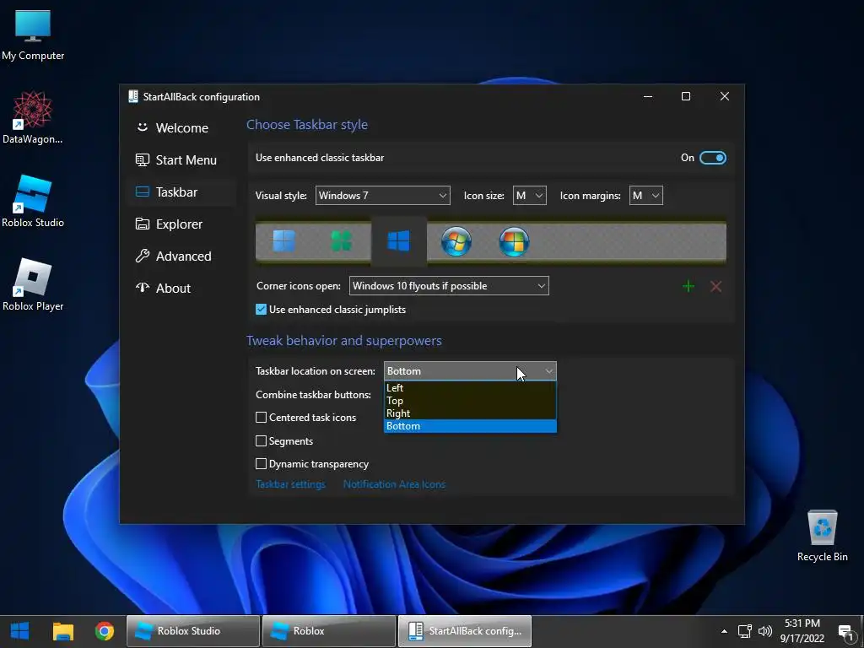Enable Dynamic transparency checkbox
864x648 pixels.
pyautogui.click(x=262, y=464)
